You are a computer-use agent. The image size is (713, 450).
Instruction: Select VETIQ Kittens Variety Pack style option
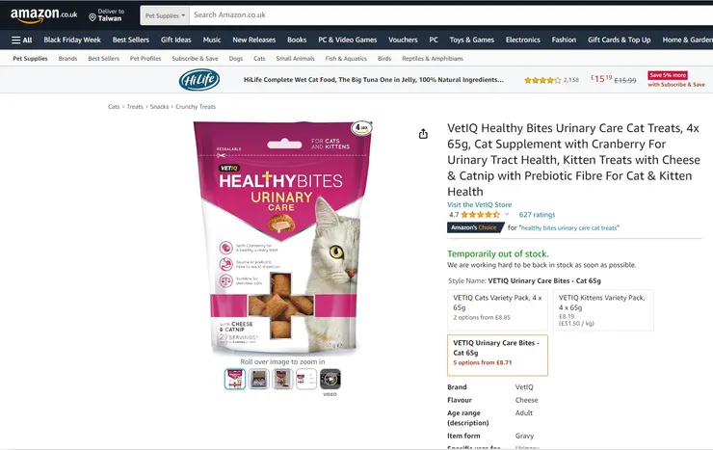coord(603,310)
